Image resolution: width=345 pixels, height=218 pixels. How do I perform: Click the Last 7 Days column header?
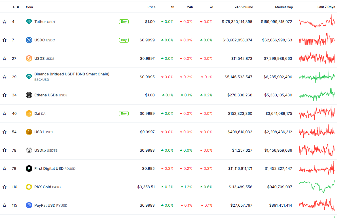(326, 7)
